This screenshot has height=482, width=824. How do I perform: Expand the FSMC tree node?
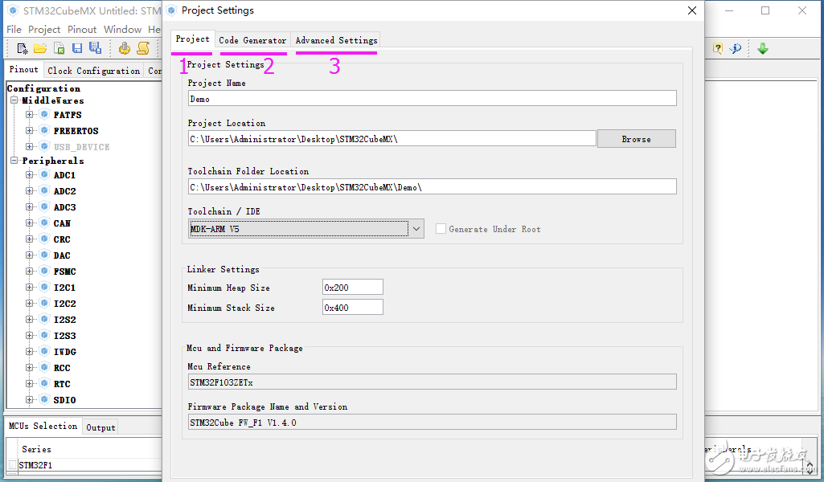[x=30, y=271]
